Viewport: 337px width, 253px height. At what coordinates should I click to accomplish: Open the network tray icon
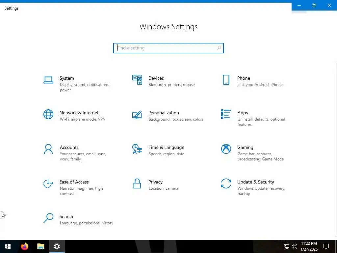pos(287,246)
